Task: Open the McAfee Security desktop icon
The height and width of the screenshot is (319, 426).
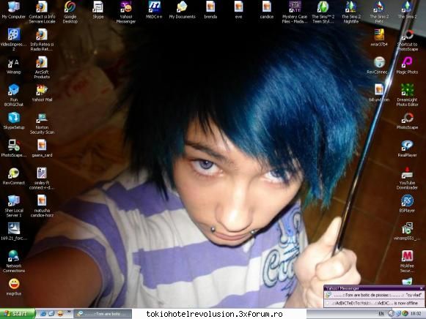Action: coord(407,261)
